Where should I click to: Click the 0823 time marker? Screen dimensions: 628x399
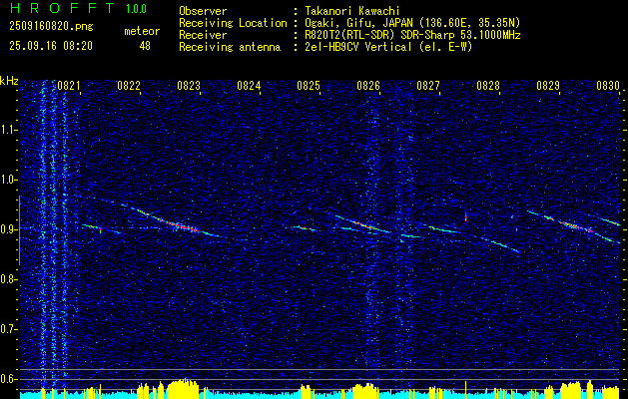pyautogui.click(x=189, y=86)
